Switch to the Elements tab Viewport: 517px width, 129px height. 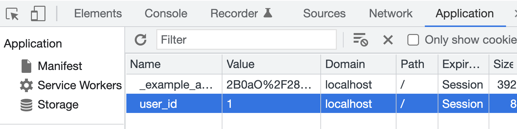pos(98,13)
